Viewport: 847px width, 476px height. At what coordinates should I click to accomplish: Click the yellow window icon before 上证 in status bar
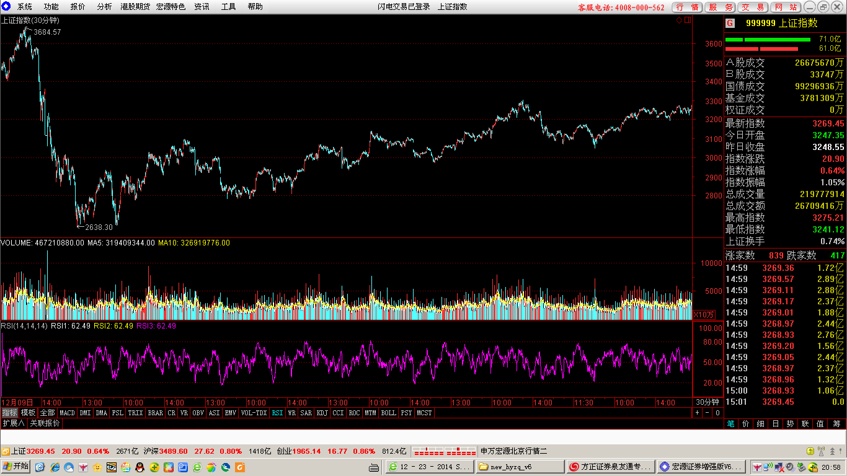point(5,451)
